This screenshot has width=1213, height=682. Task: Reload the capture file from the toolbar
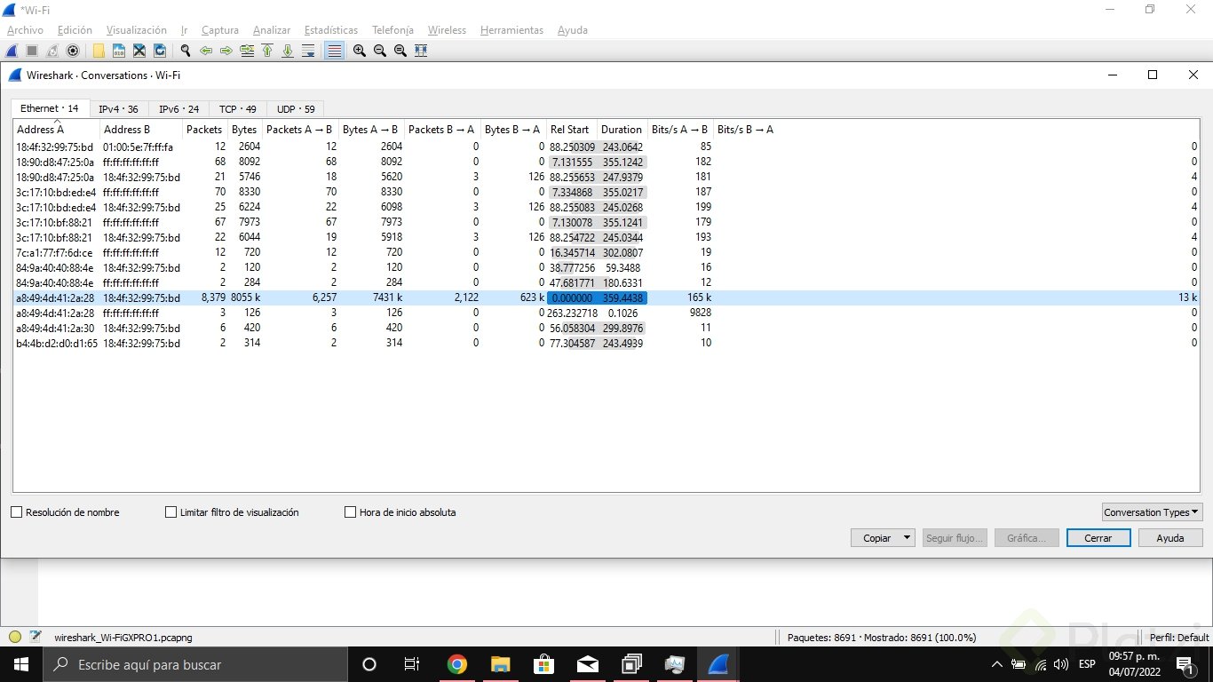(x=160, y=51)
